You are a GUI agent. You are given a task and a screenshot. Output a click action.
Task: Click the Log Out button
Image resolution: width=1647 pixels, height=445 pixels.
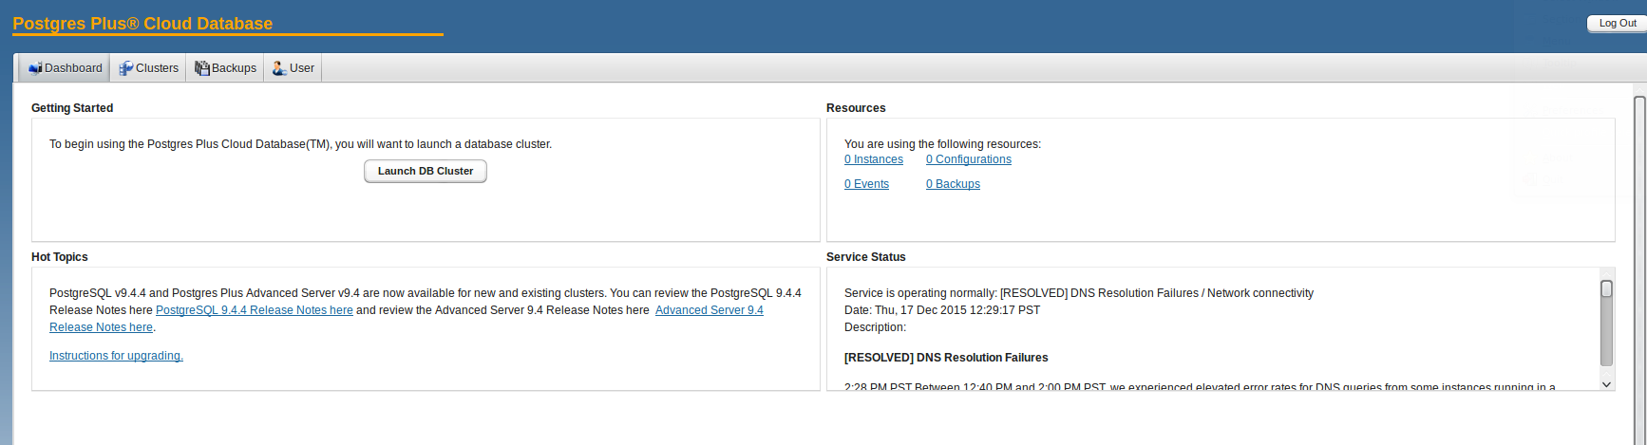click(1618, 23)
